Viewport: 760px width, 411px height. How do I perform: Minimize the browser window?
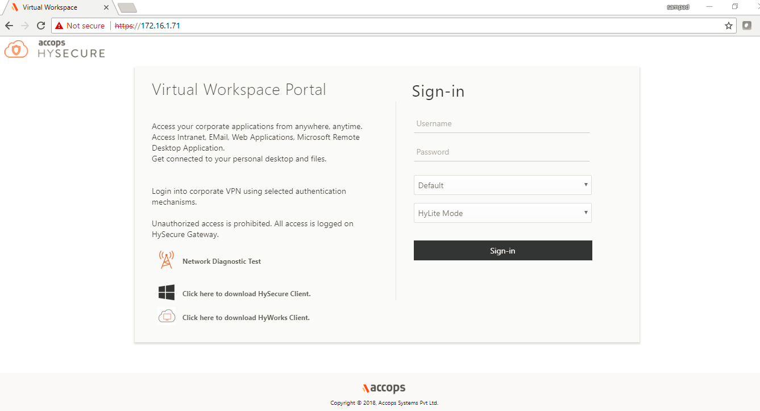click(x=709, y=7)
